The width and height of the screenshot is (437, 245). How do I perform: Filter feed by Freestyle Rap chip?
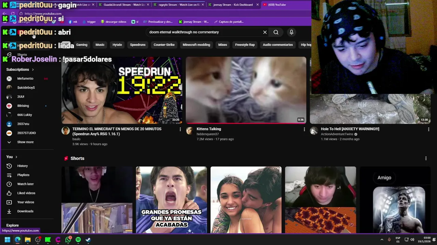[245, 45]
